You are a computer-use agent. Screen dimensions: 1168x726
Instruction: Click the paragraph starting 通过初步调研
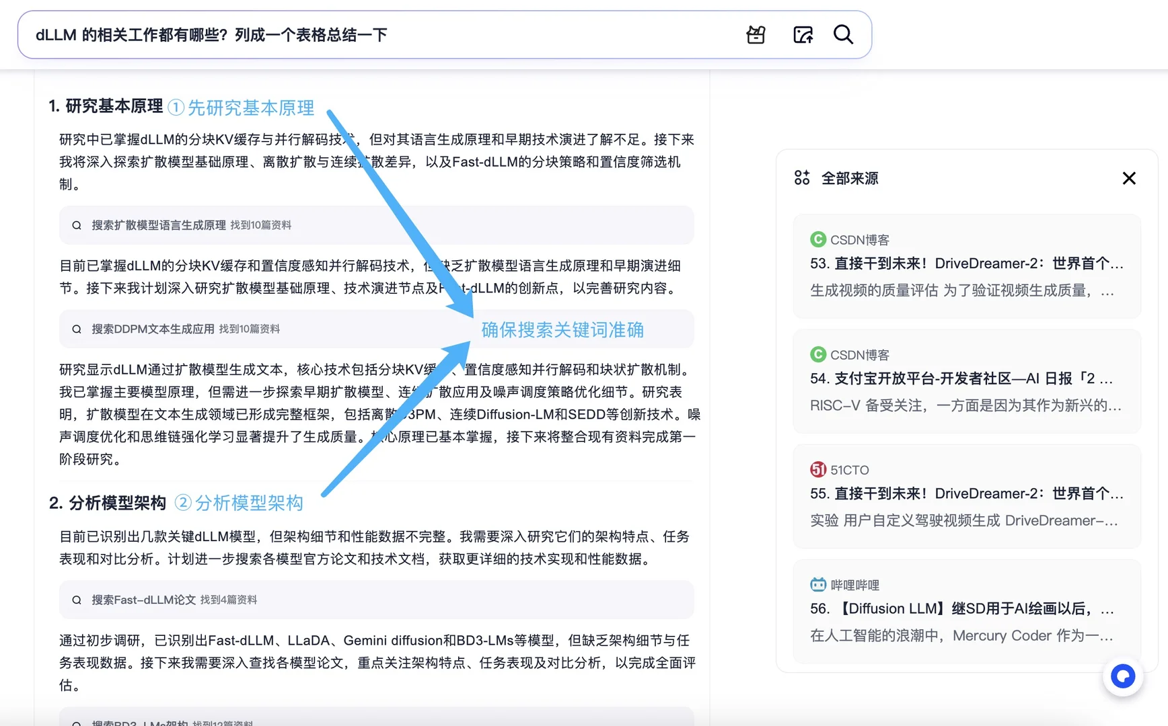point(377,663)
